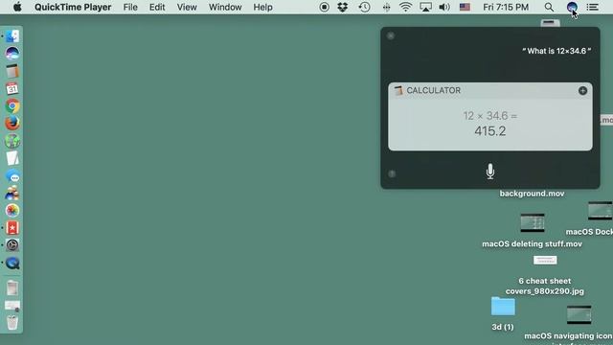
Task: Click the Siri icon in menu bar
Action: coord(572,7)
